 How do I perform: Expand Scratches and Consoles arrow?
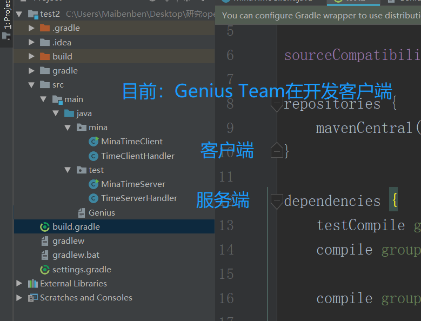(19, 297)
